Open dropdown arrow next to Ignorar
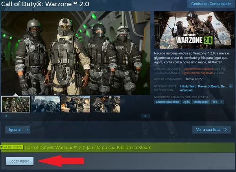This screenshot has width=236, height=172. 28,129
